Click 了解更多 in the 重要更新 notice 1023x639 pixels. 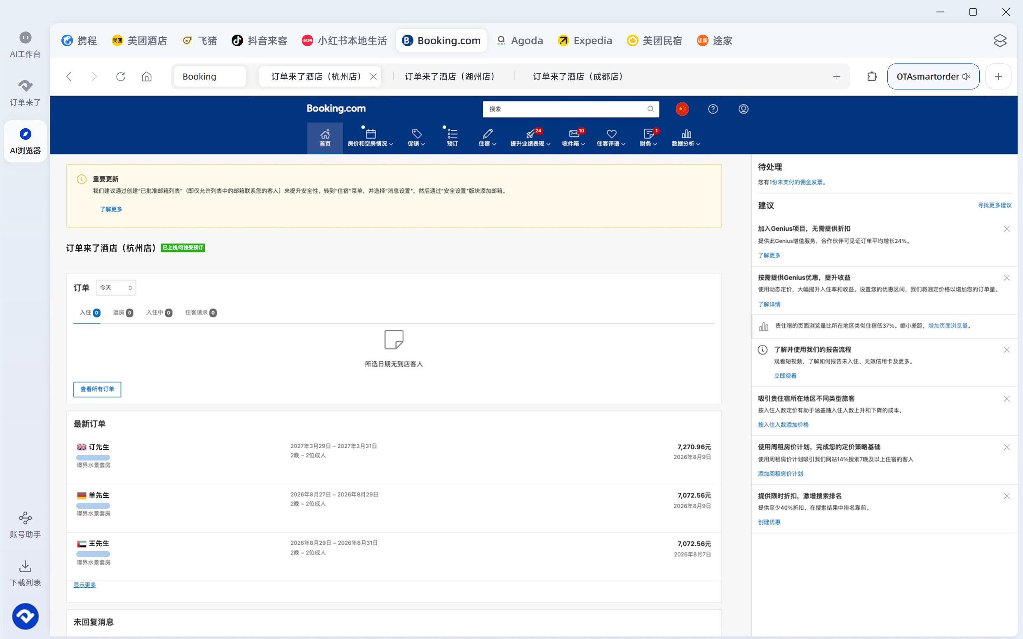click(x=111, y=209)
